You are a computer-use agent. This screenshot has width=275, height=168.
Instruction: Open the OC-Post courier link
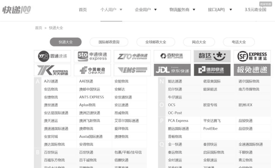(x=175, y=113)
